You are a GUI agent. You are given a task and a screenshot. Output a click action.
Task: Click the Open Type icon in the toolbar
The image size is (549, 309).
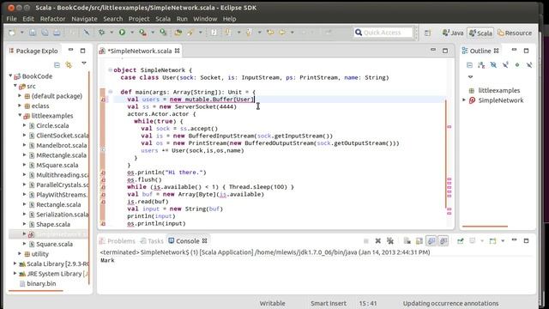click(x=178, y=33)
